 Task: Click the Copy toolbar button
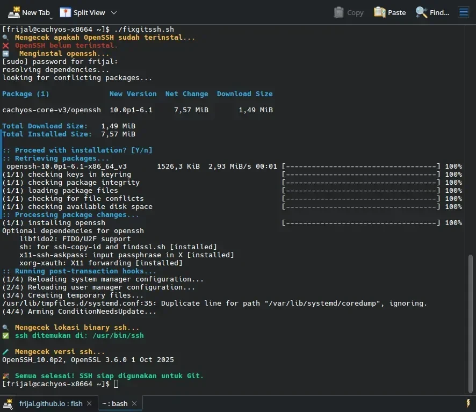349,12
